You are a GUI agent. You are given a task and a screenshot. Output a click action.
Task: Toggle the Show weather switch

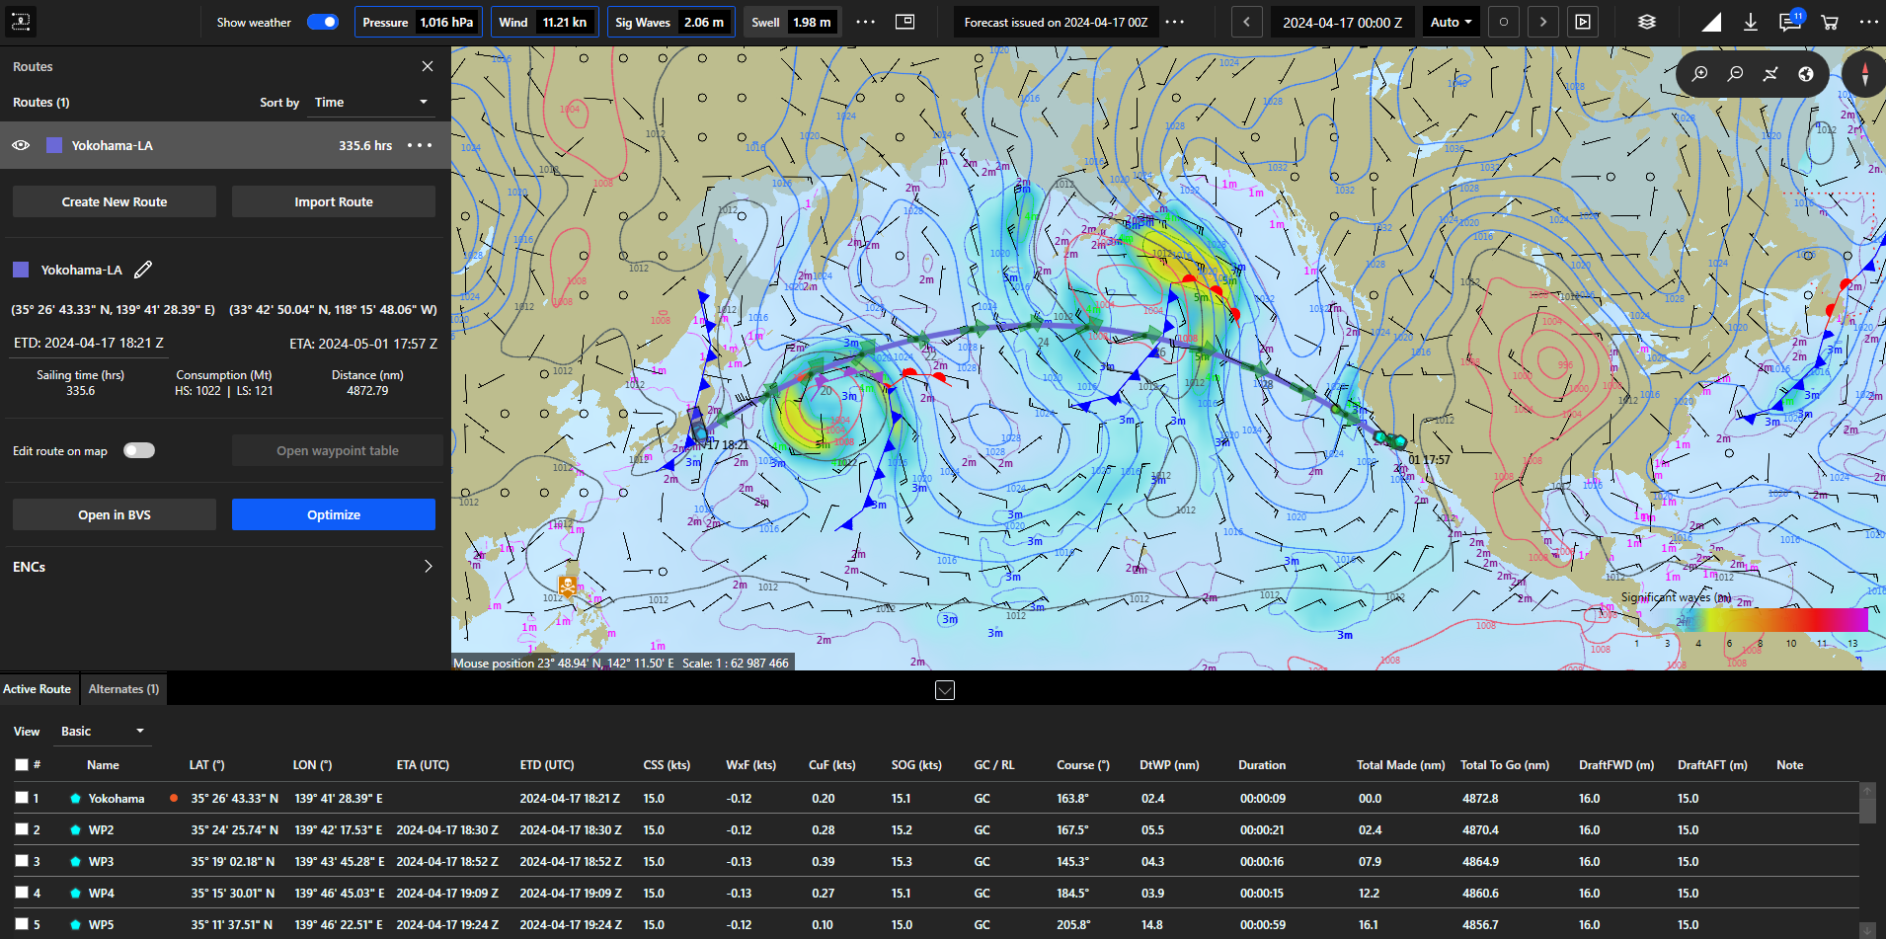click(322, 21)
